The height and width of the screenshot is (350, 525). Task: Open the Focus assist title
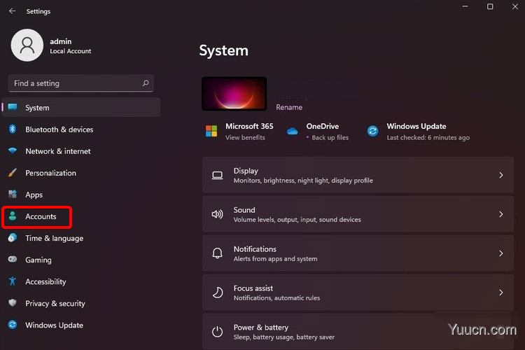click(253, 288)
